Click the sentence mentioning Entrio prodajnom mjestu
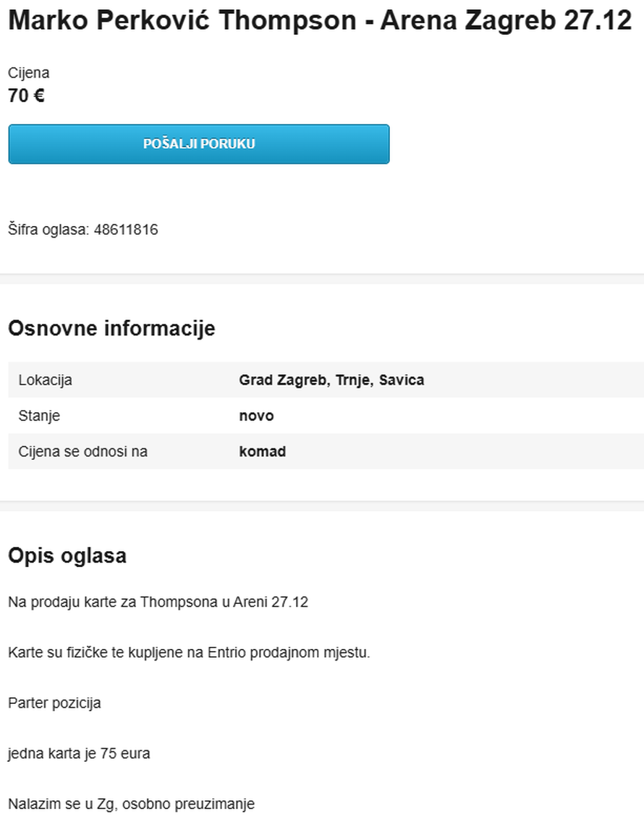The height and width of the screenshot is (830, 644). [x=189, y=653]
